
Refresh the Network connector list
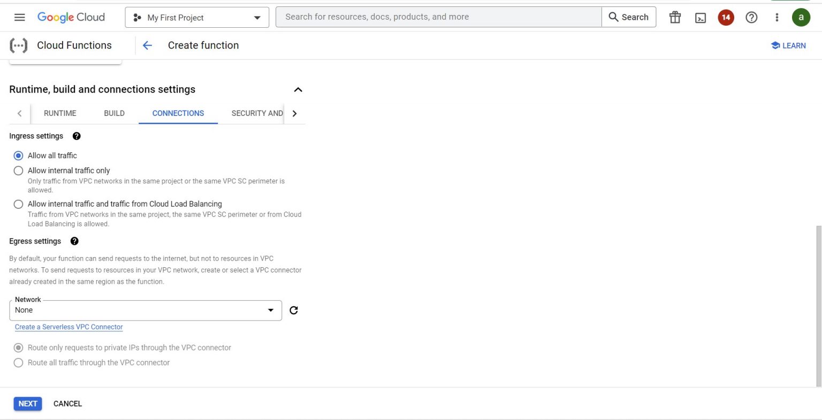coord(294,310)
